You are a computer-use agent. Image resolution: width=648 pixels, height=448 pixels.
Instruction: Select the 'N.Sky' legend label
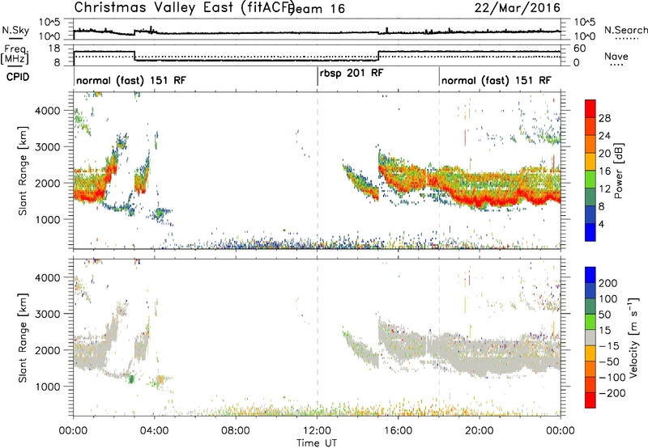(15, 30)
